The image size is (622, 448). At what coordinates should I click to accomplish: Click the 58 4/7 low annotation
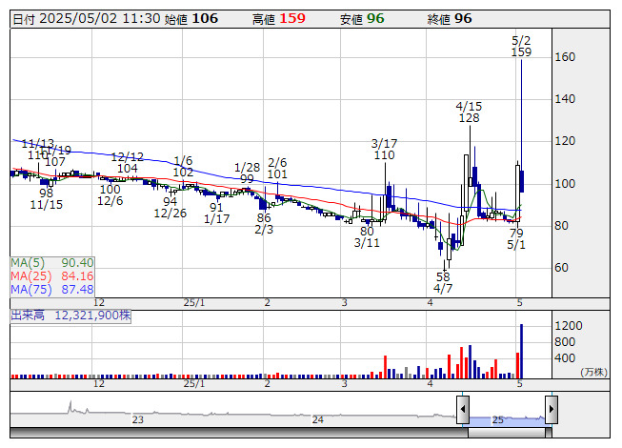coord(443,281)
